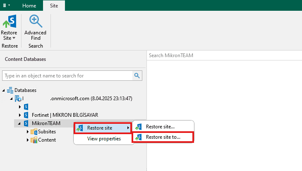The image size is (302, 171).
Task: Click the Subsites folder icon
Action: pyautogui.click(x=34, y=132)
